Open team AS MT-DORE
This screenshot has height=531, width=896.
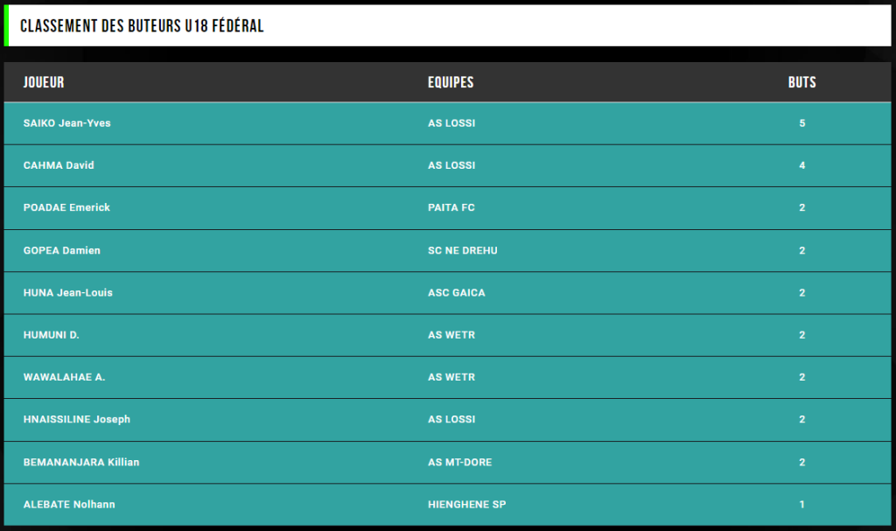460,463
